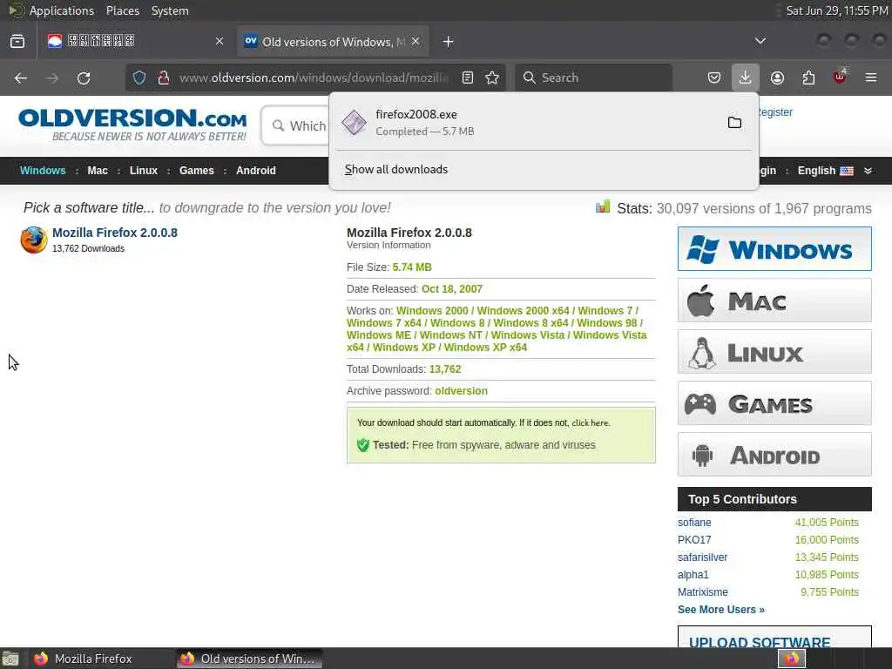Select Android in the site navigation bar
892x669 pixels.
(256, 171)
